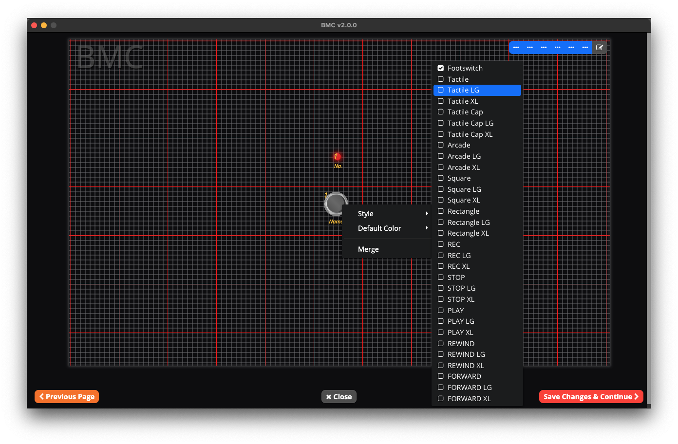Click Merge in the context menu
This screenshot has height=444, width=678.
(x=387, y=249)
